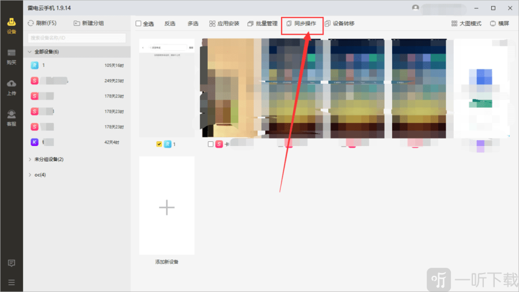The height and width of the screenshot is (292, 519).
Task: Switch to 大图模式 large view mode
Action: 467,24
